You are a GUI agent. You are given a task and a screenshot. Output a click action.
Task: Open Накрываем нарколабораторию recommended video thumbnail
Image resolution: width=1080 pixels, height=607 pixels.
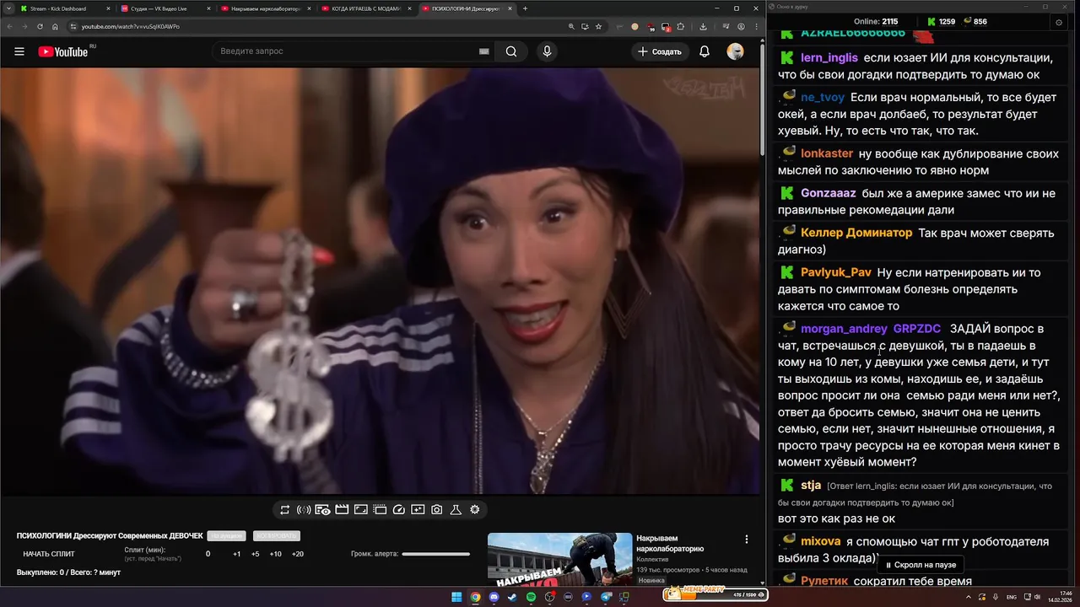[559, 559]
